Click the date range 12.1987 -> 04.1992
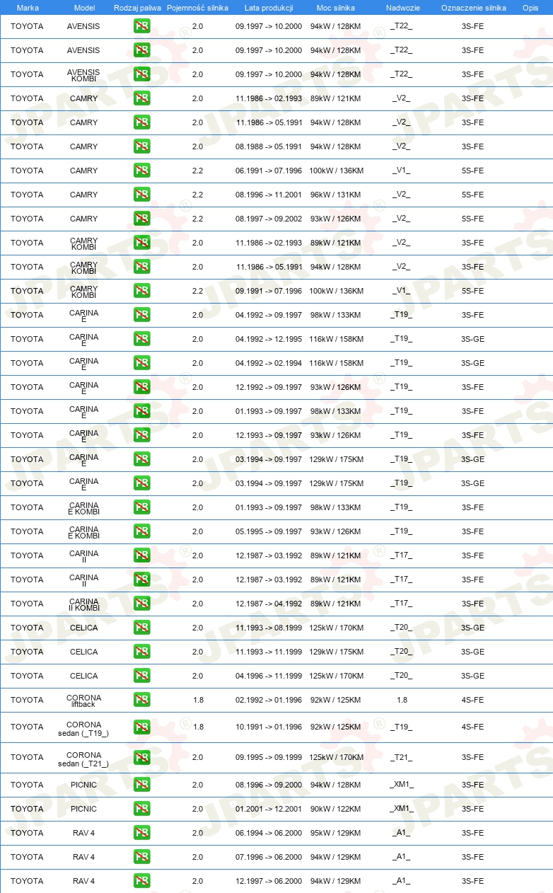 pyautogui.click(x=269, y=604)
